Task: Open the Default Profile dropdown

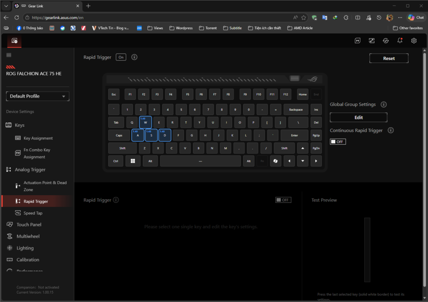Action: click(x=38, y=96)
